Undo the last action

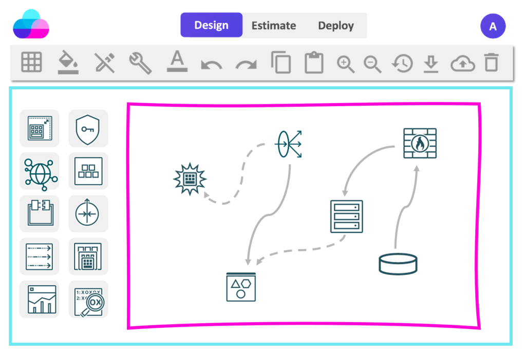211,64
